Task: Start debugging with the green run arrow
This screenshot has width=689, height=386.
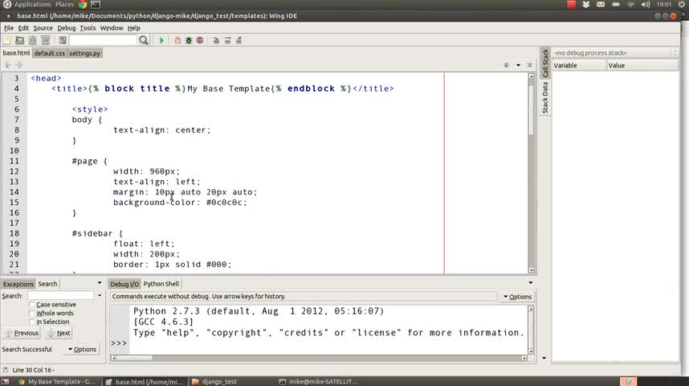Action: (161, 40)
